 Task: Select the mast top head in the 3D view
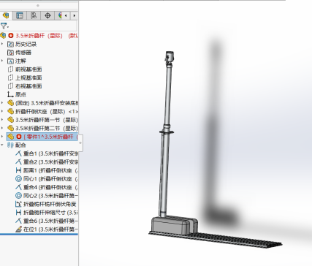pos(170,56)
